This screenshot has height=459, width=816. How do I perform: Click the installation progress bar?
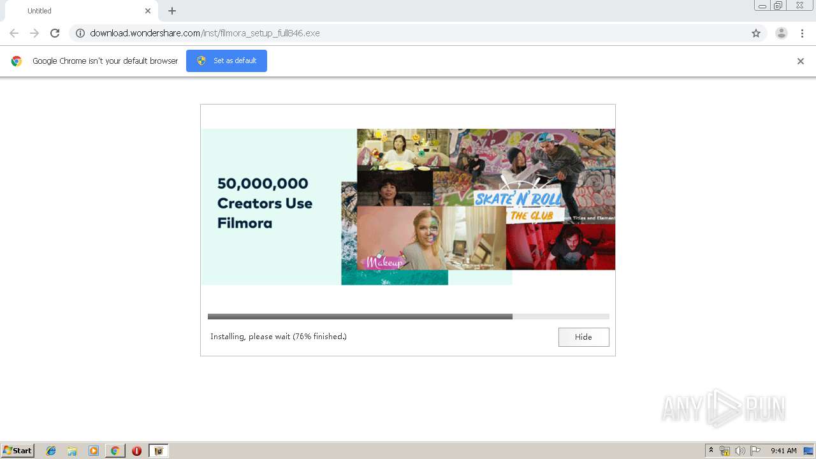click(x=409, y=316)
